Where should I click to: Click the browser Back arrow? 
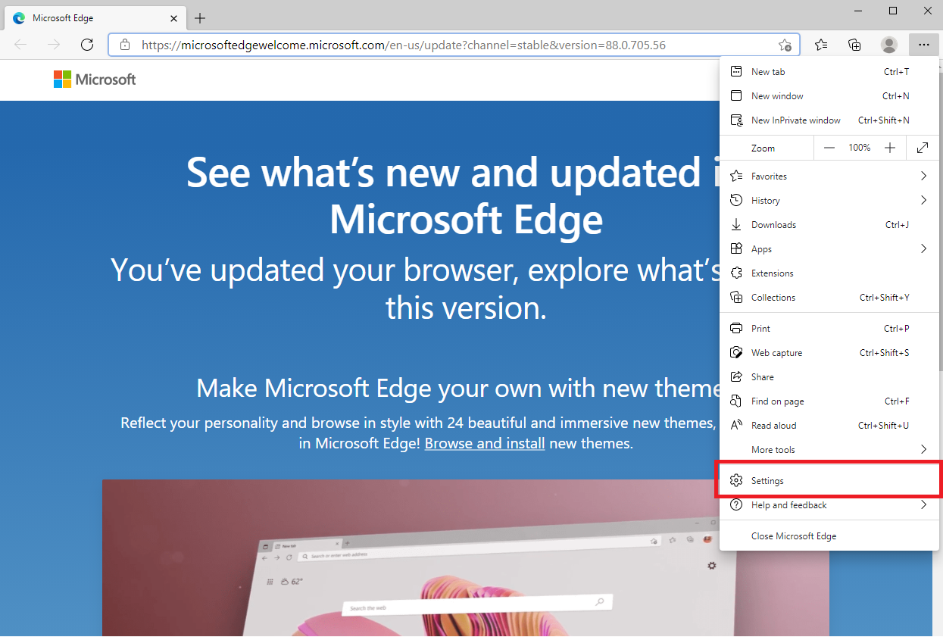[20, 45]
